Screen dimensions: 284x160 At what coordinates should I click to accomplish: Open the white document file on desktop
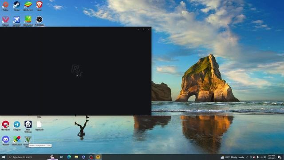click(x=39, y=125)
